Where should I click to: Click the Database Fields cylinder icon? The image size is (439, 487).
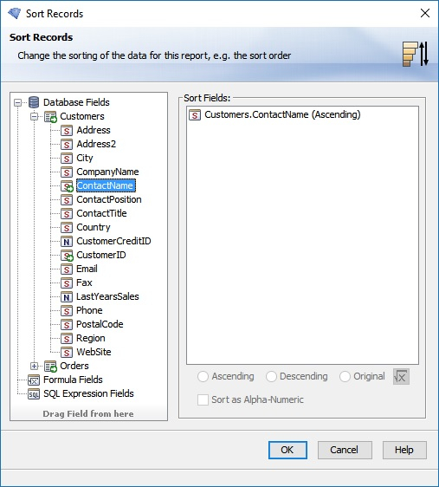(34, 102)
